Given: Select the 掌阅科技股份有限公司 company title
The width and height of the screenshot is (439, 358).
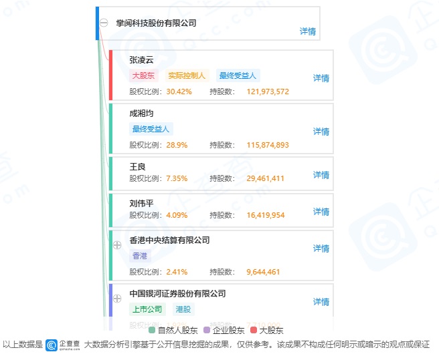Looking at the screenshot, I should tap(156, 23).
